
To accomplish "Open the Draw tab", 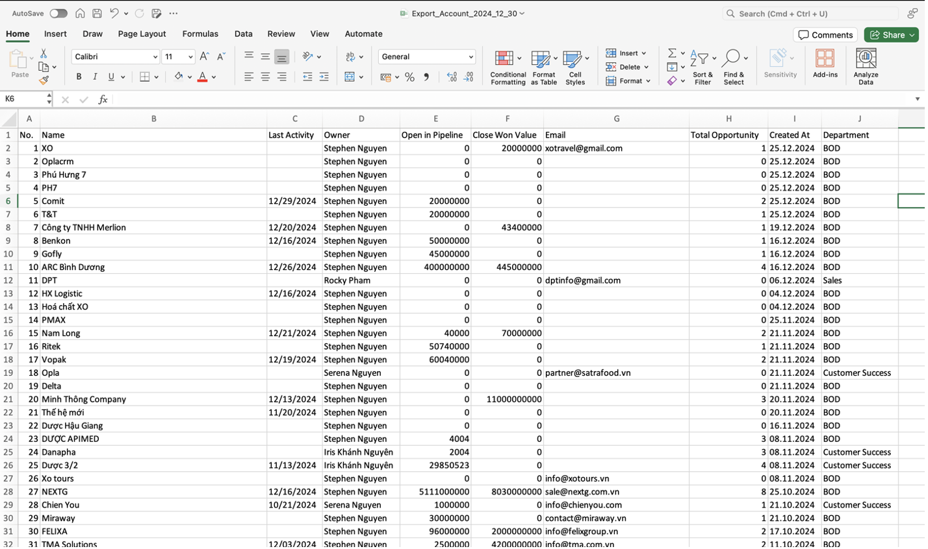I will [x=93, y=34].
